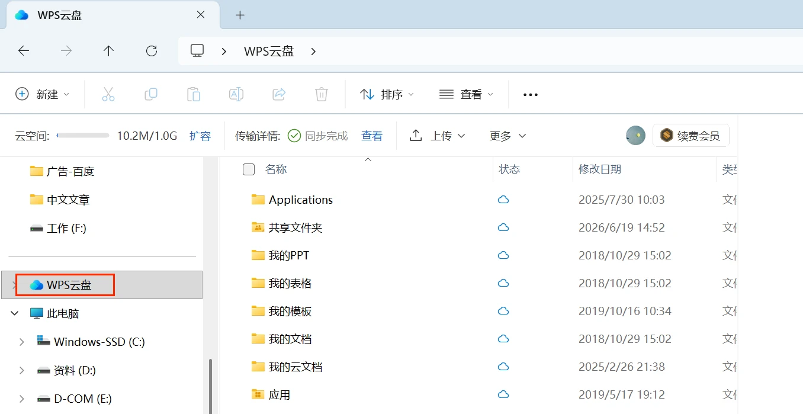Click the Rename icon in toolbar
Viewport: 803px width, 414px height.
[x=236, y=94]
